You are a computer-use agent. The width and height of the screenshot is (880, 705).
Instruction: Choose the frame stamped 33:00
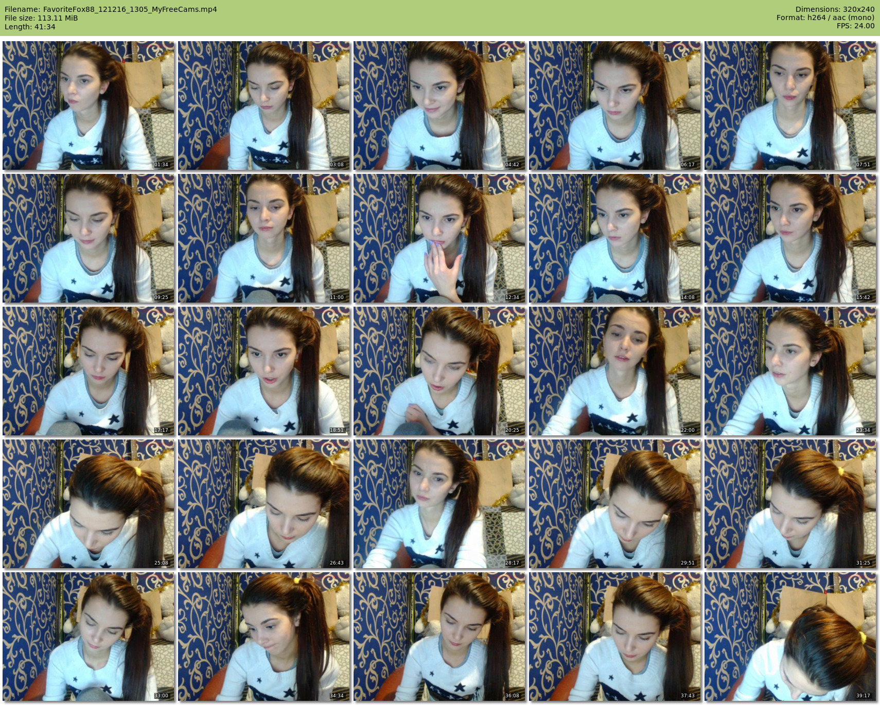coord(89,637)
